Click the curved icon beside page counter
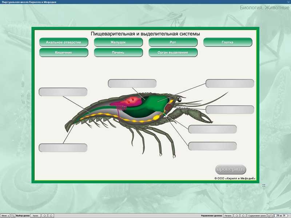This screenshot has width=291, height=218. (x=271, y=215)
